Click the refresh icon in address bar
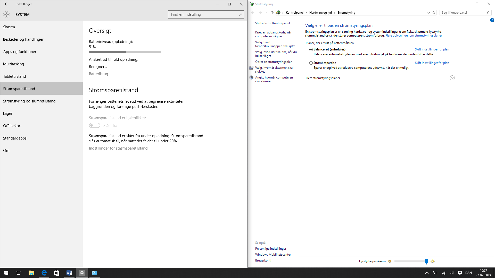This screenshot has width=495, height=278. (x=434, y=13)
